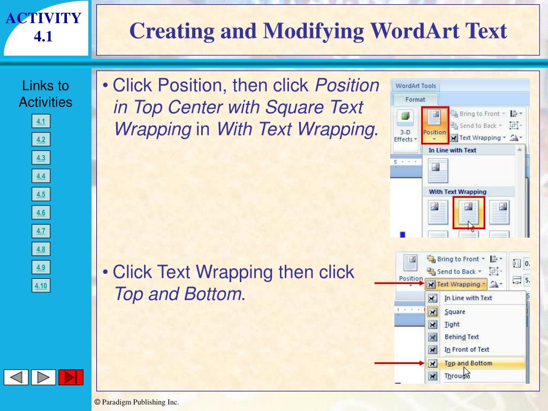Click 'In Line with Text' gallery header
Image resolution: width=548 pixels, height=411 pixels.
point(452,150)
